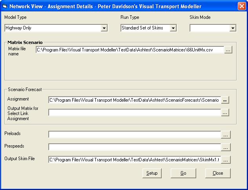248x190 pixels.
Task: Click the Scenario Forecast group heading
Action: pyautogui.click(x=25, y=90)
